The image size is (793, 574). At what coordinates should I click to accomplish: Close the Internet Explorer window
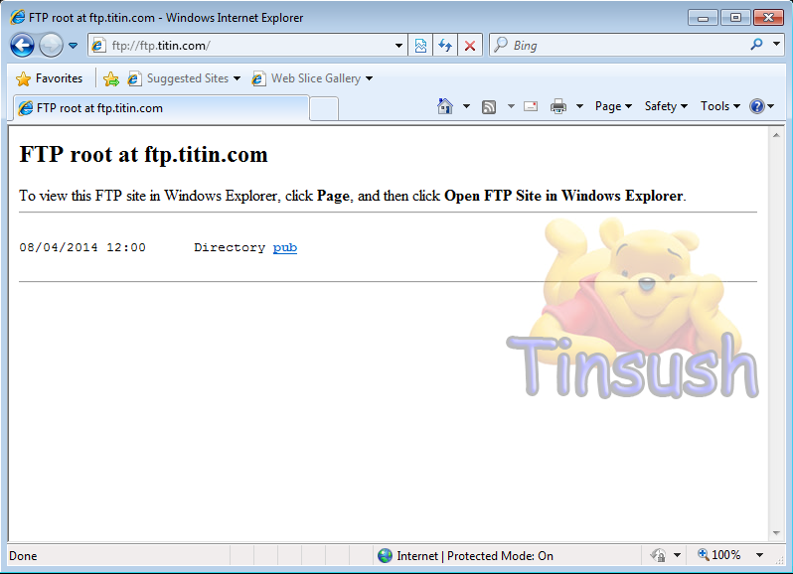click(x=769, y=18)
